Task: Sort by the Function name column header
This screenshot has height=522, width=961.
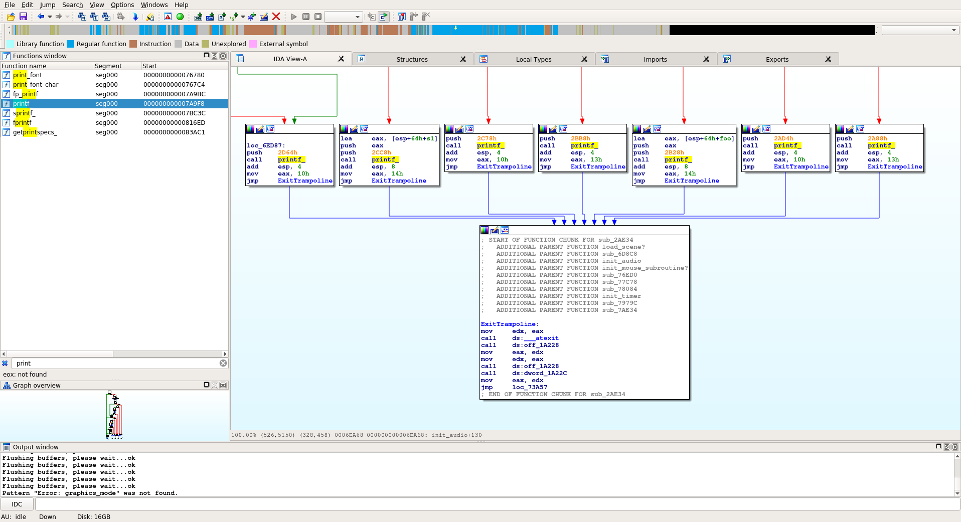Action: coord(47,66)
